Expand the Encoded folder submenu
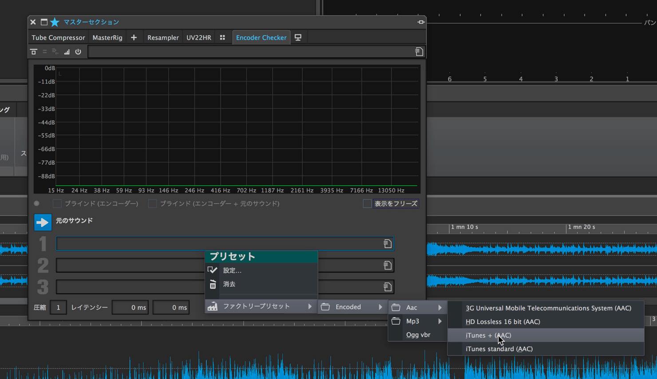This screenshot has height=379, width=657. [x=353, y=307]
